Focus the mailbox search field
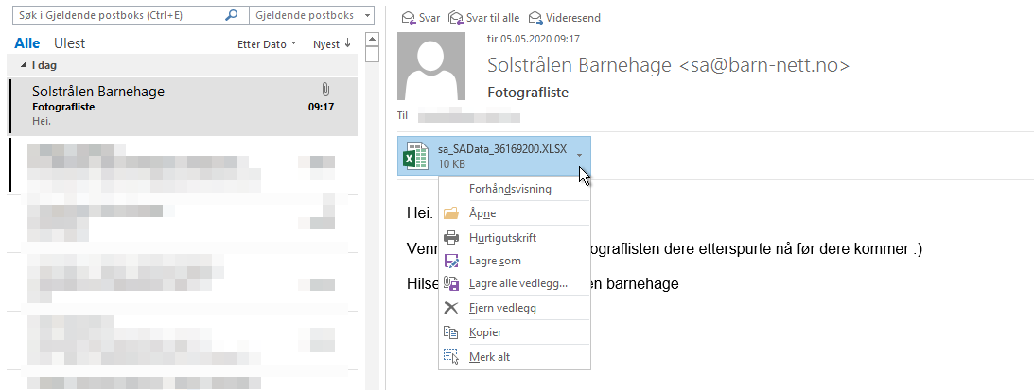1034x390 pixels. coord(131,15)
